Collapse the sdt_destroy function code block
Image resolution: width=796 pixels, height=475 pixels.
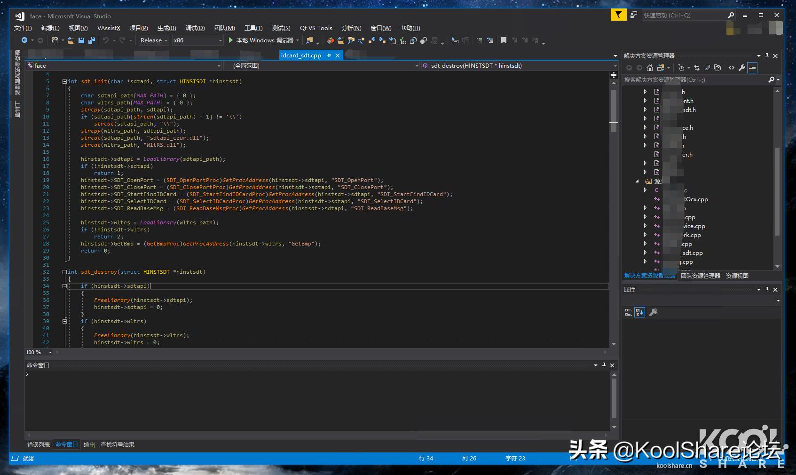click(64, 272)
